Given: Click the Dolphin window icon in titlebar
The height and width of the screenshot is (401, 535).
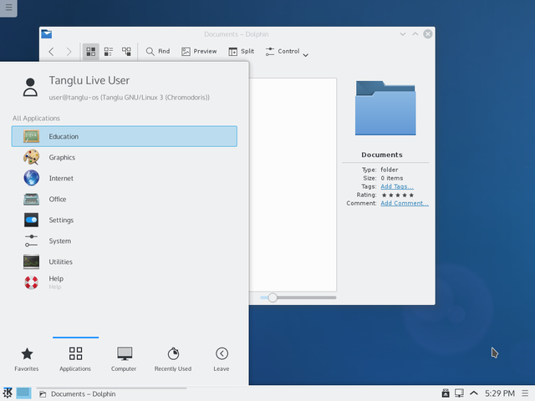Looking at the screenshot, I should pyautogui.click(x=47, y=34).
